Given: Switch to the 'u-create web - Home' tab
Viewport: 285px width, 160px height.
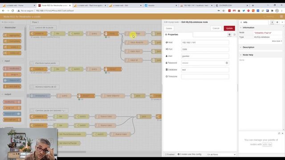Looking at the screenshot, I should click(x=19, y=5).
